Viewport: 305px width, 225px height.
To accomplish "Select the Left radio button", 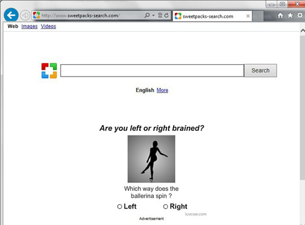I will tap(120, 207).
